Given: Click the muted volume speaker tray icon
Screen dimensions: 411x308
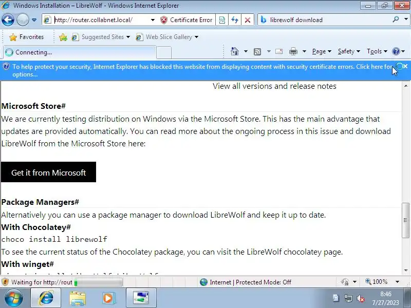Looking at the screenshot, I should (361, 298).
